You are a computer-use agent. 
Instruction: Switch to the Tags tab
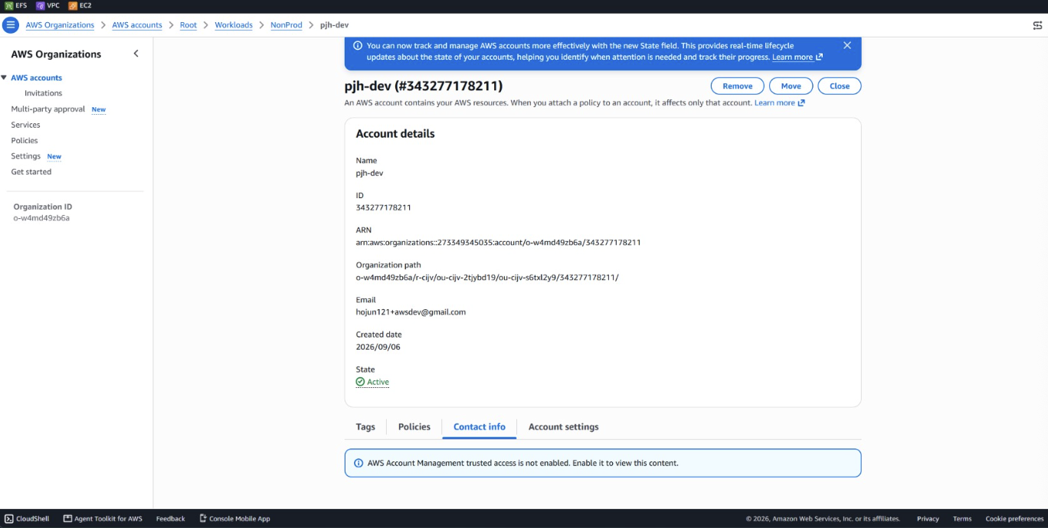tap(365, 427)
